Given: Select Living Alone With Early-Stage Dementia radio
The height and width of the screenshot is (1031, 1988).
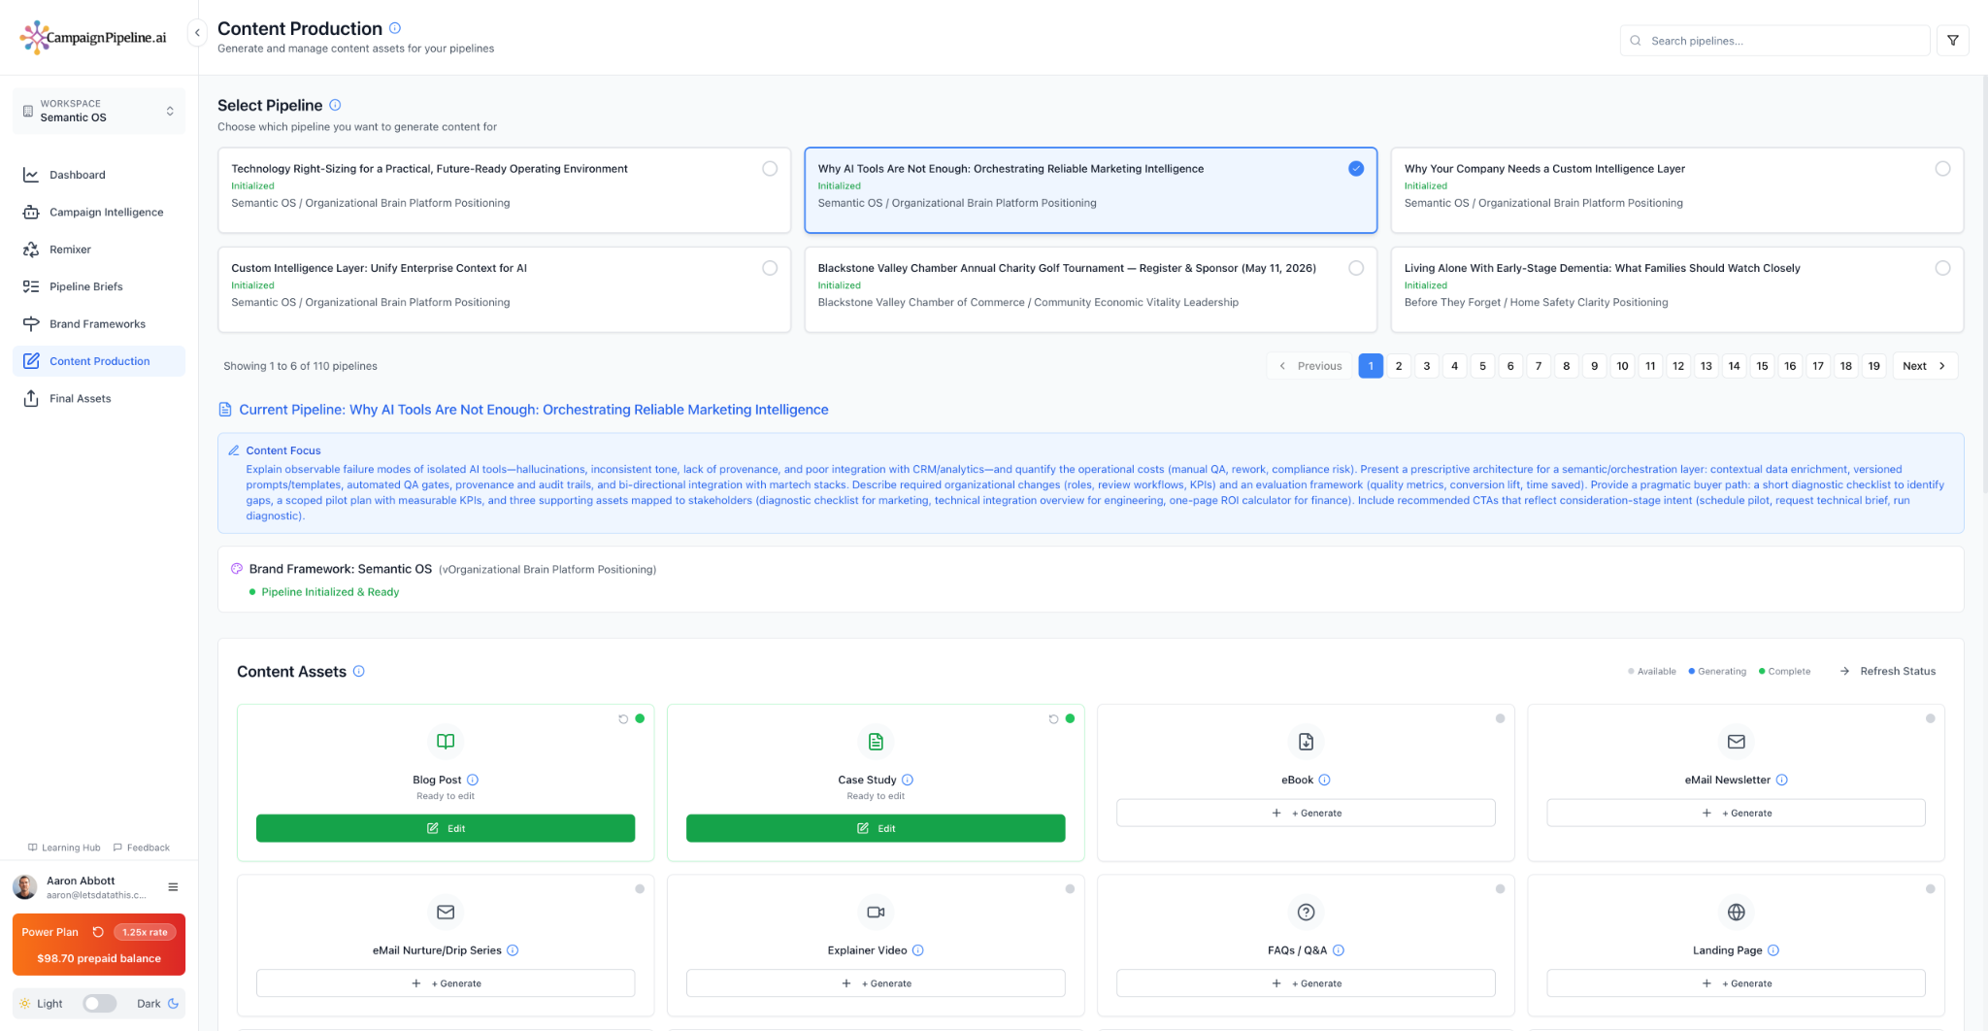Looking at the screenshot, I should pos(1942,268).
